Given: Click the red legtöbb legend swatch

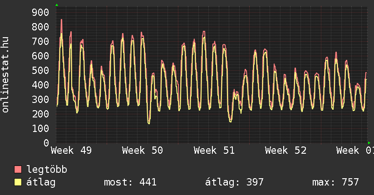Looking at the screenshot, I should pos(18,170).
